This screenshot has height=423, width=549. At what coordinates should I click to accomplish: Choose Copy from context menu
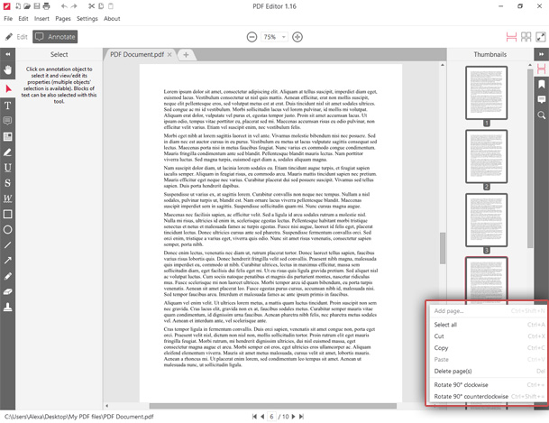[x=489, y=348]
